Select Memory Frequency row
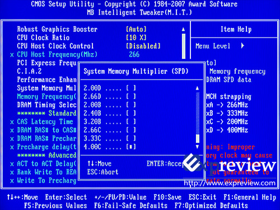Screen dimensions: 280x210 (x=47, y=96)
